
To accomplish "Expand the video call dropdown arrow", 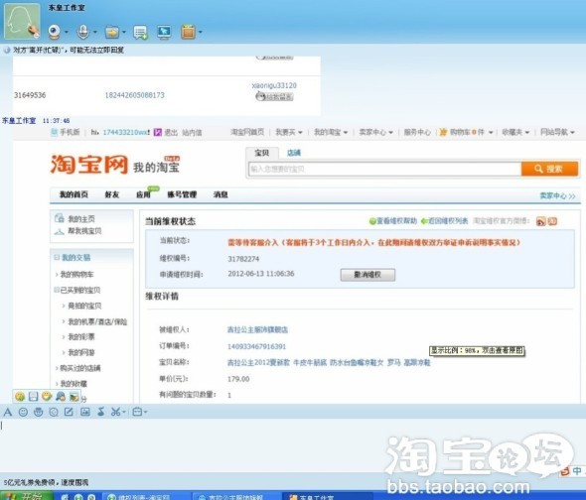I will tap(67, 32).
